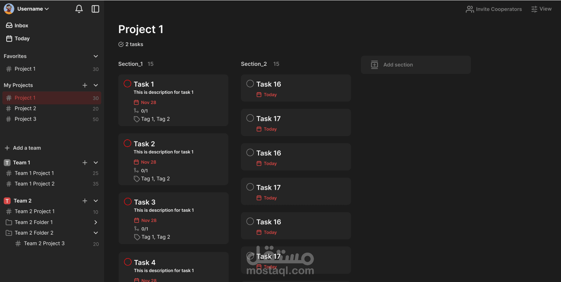This screenshot has height=282, width=561.
Task: Click the Team 2 Folder 1 folder icon
Action: (x=8, y=222)
